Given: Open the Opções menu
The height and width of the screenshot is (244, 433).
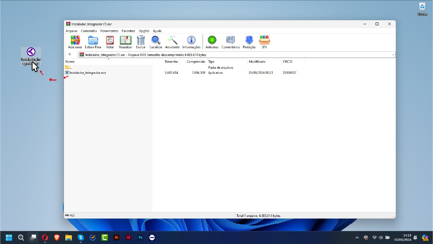Looking at the screenshot, I should (x=144, y=31).
